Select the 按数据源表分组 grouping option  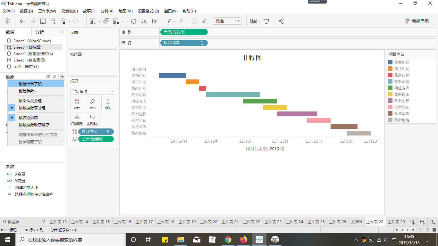pyautogui.click(x=36, y=108)
